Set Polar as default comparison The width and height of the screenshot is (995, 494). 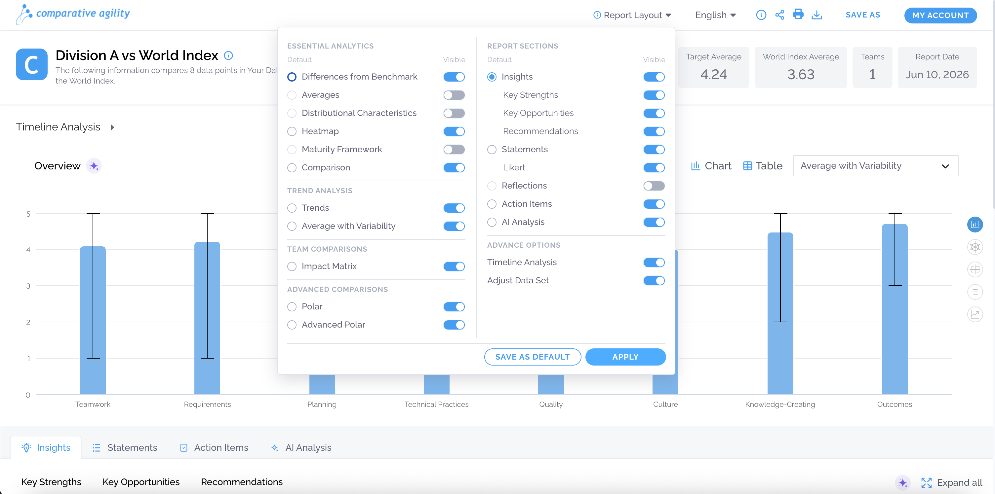[x=292, y=306]
